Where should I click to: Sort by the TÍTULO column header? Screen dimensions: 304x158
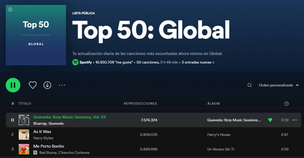(x=25, y=103)
